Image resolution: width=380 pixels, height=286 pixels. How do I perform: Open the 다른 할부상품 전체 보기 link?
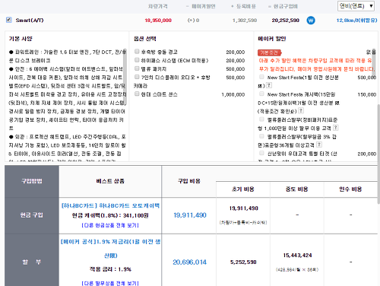coord(110,283)
